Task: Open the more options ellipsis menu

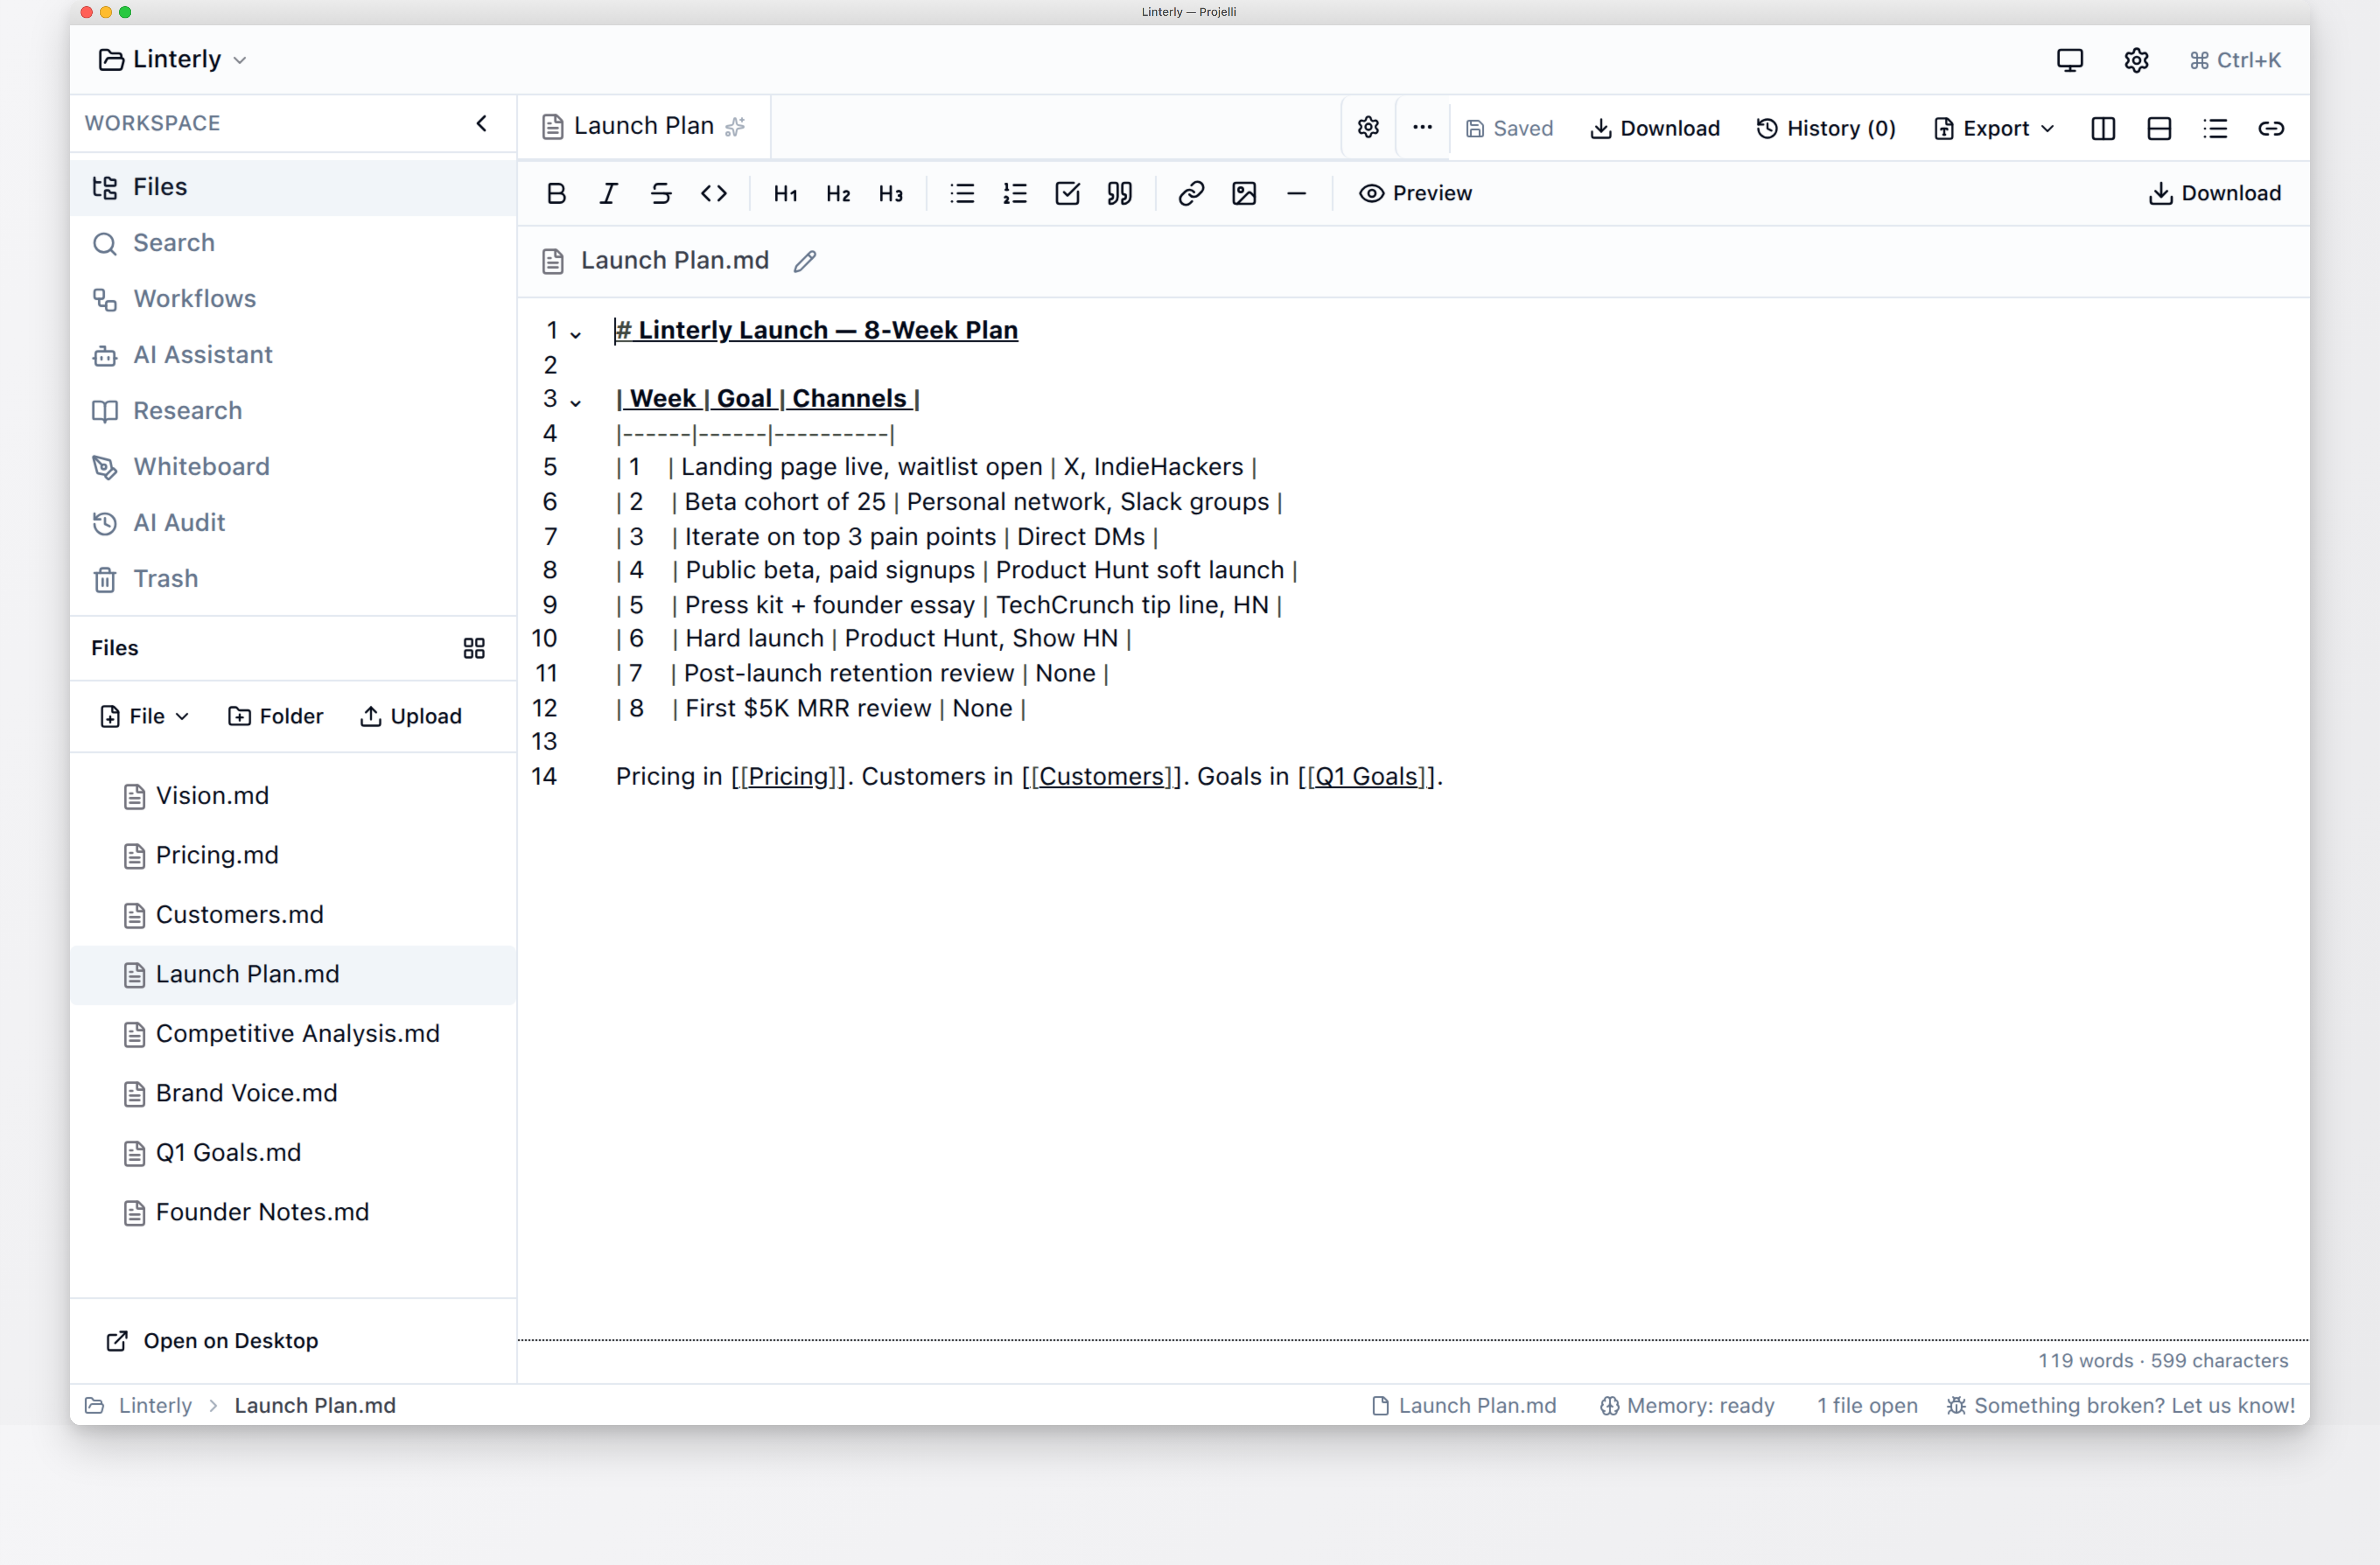Action: (1422, 127)
